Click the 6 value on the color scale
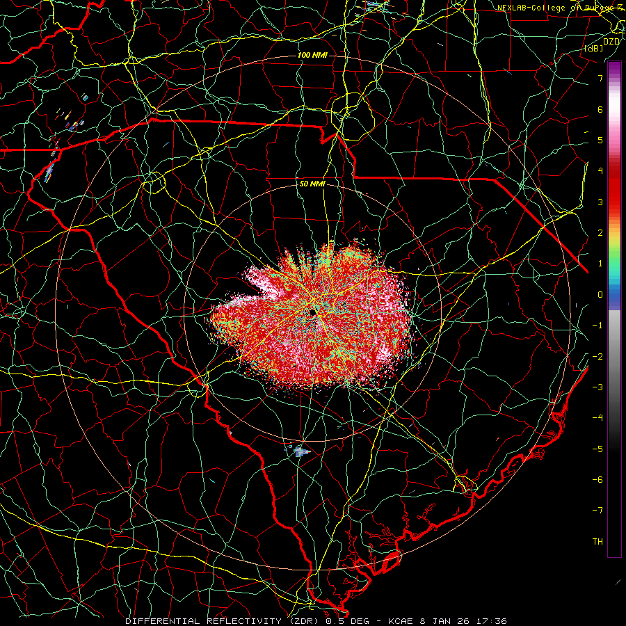This screenshot has width=626, height=626. click(x=600, y=109)
